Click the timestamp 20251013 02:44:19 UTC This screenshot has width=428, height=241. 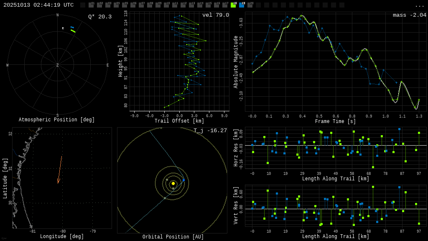pyautogui.click(x=38, y=5)
